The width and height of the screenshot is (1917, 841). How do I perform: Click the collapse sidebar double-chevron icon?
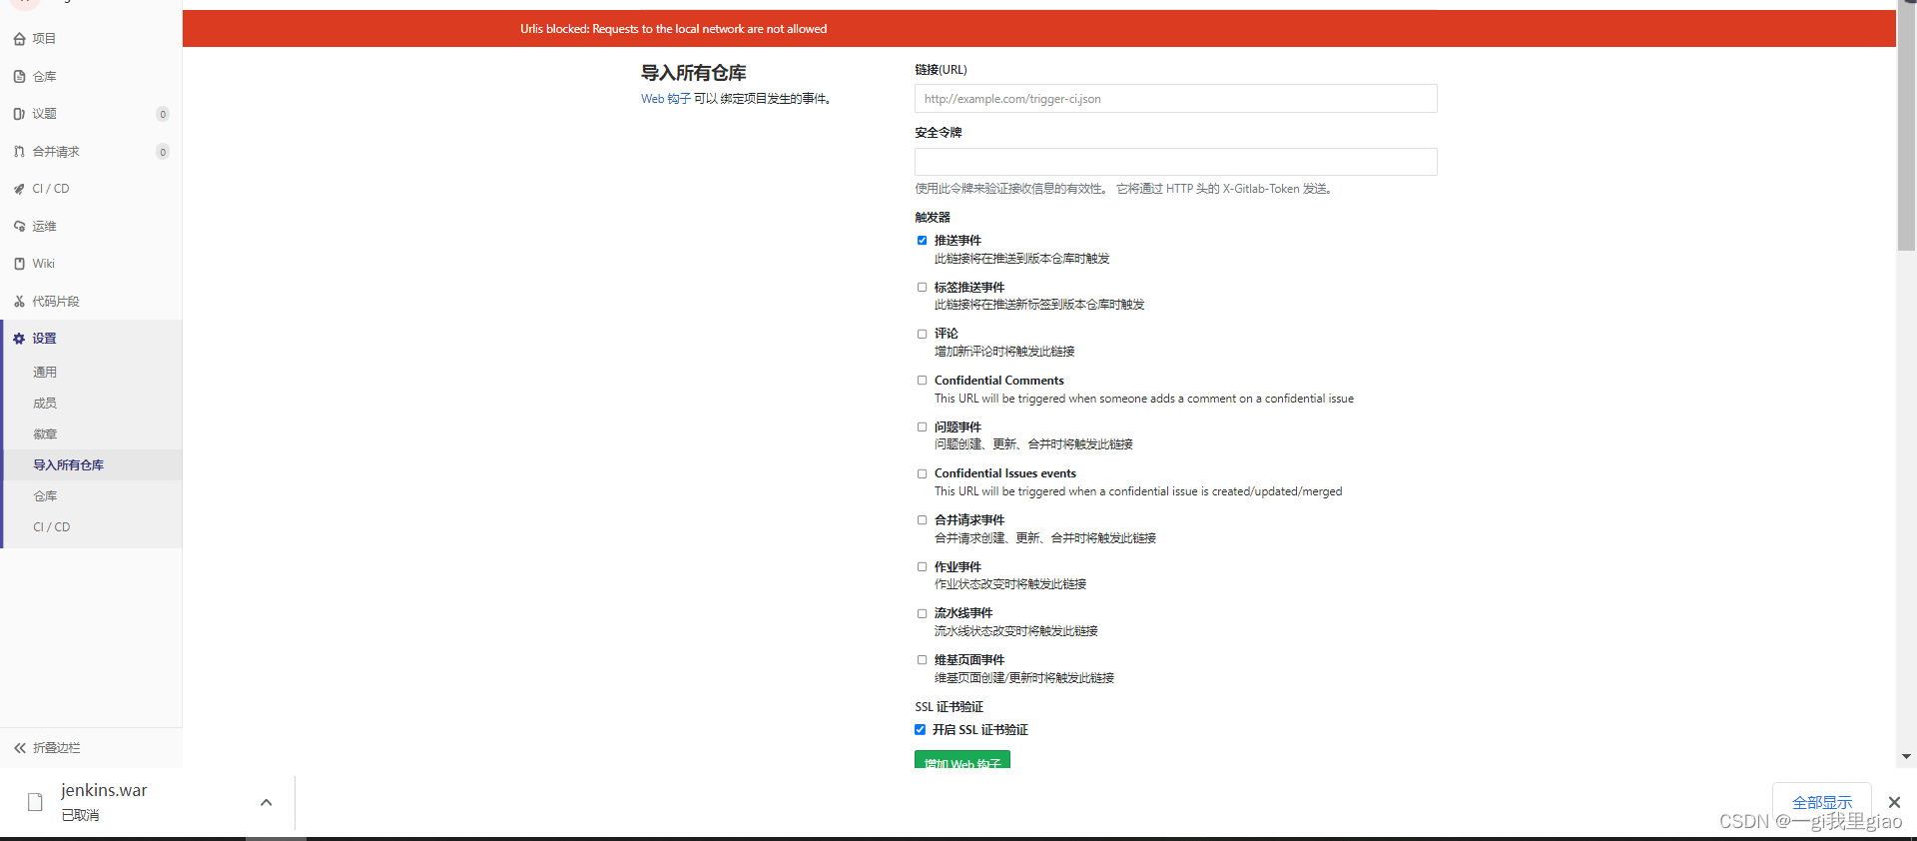coord(20,748)
